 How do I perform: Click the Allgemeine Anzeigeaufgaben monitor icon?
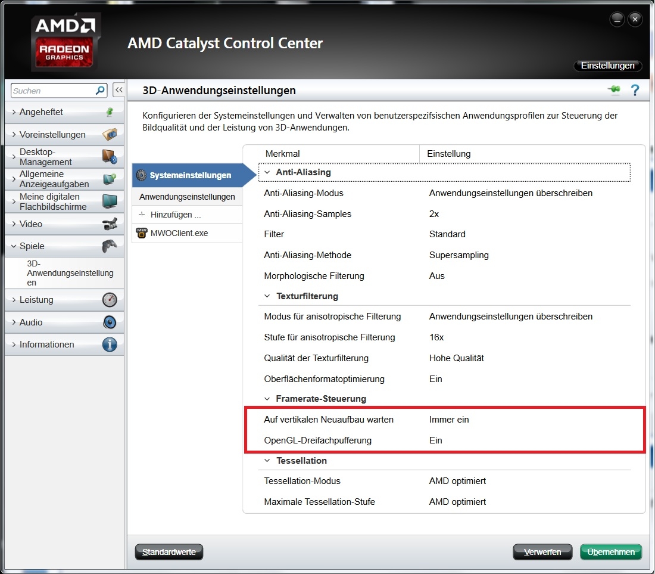[x=110, y=179]
